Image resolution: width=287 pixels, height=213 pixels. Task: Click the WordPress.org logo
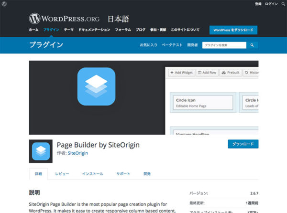64,19
